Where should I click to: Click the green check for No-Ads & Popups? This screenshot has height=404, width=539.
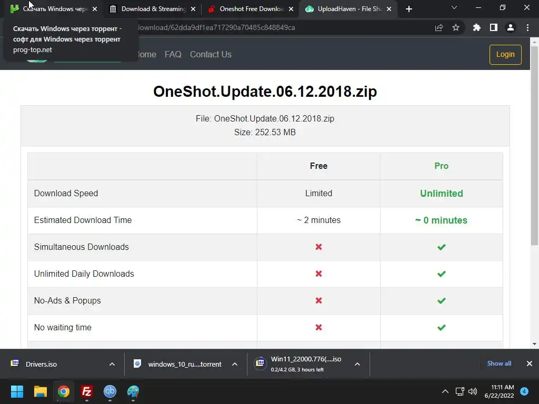[x=442, y=300]
